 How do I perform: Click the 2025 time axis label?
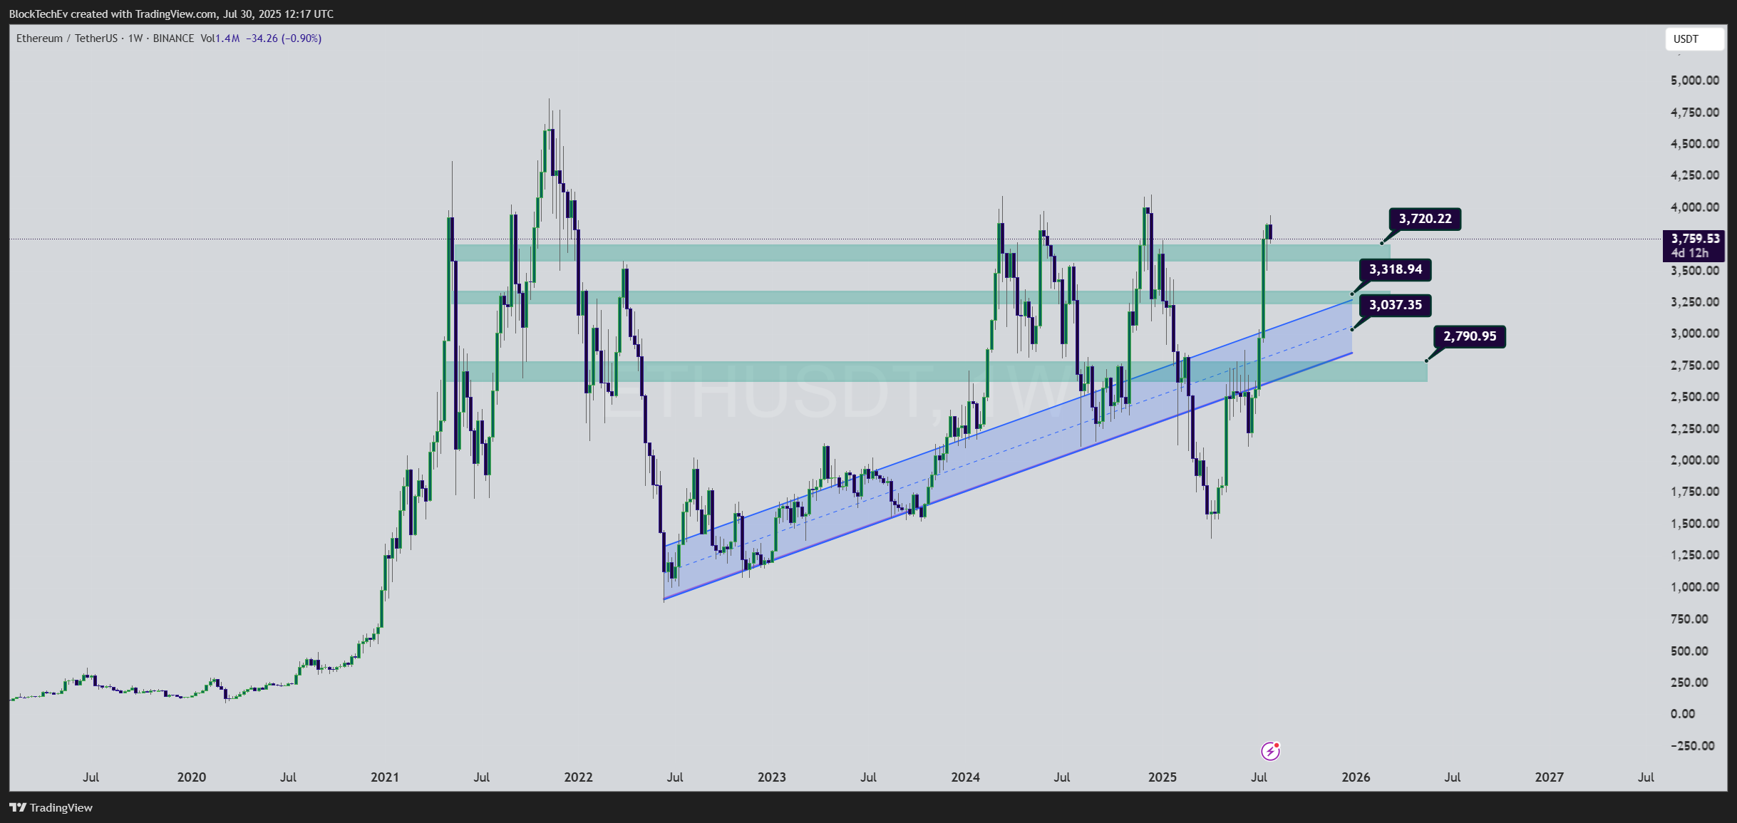[1162, 777]
